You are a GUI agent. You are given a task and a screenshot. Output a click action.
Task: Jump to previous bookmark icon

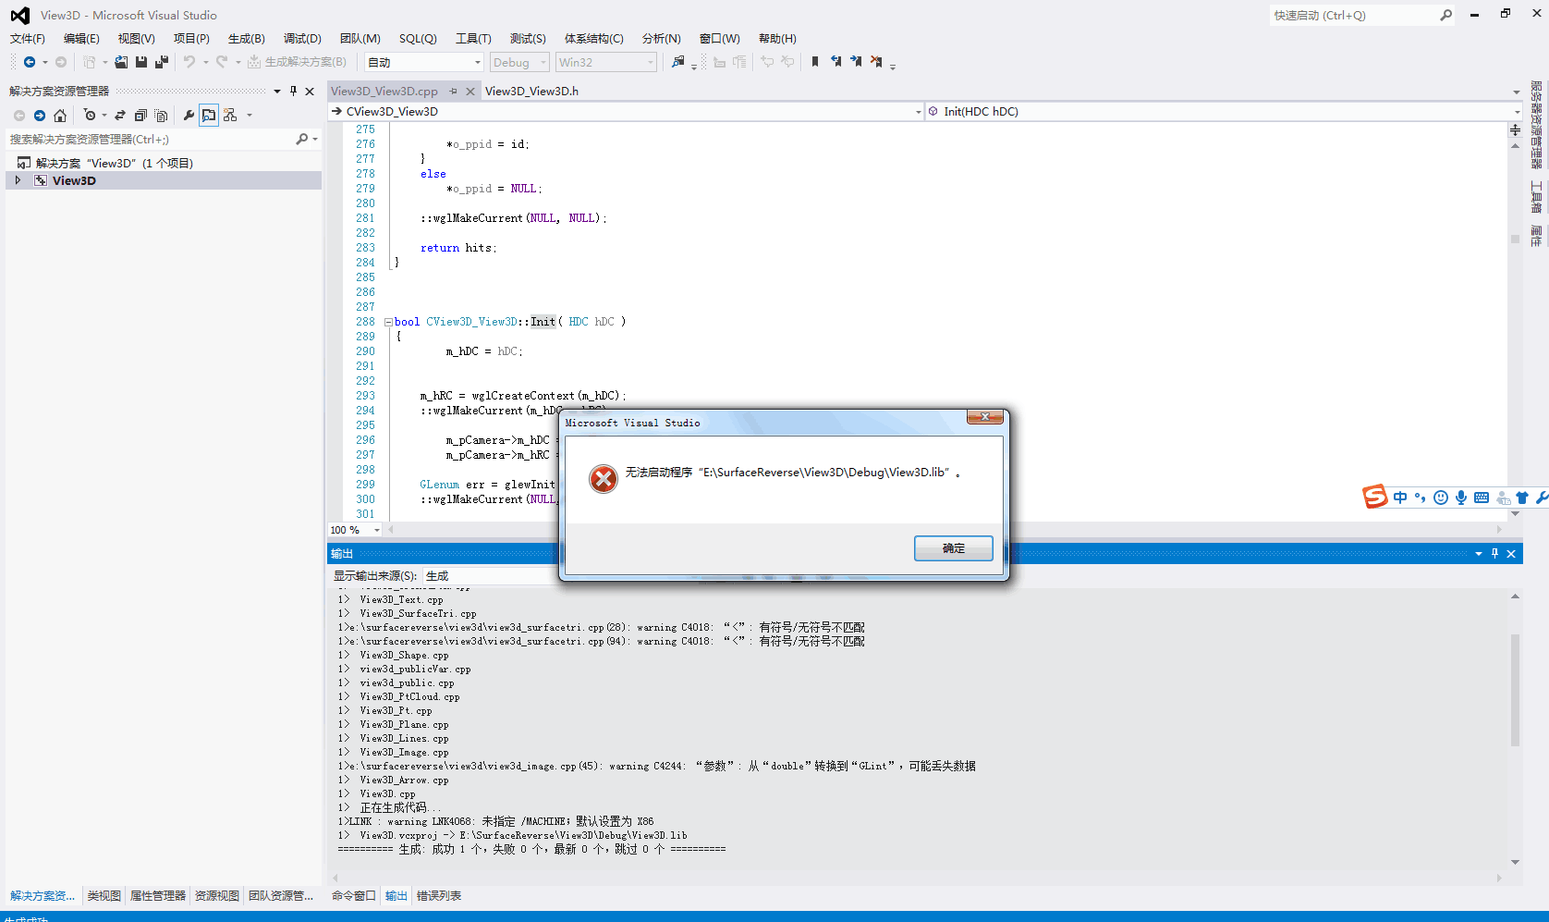835,62
